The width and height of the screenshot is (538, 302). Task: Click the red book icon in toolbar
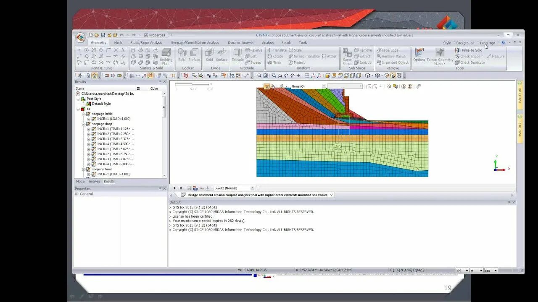coord(186,75)
